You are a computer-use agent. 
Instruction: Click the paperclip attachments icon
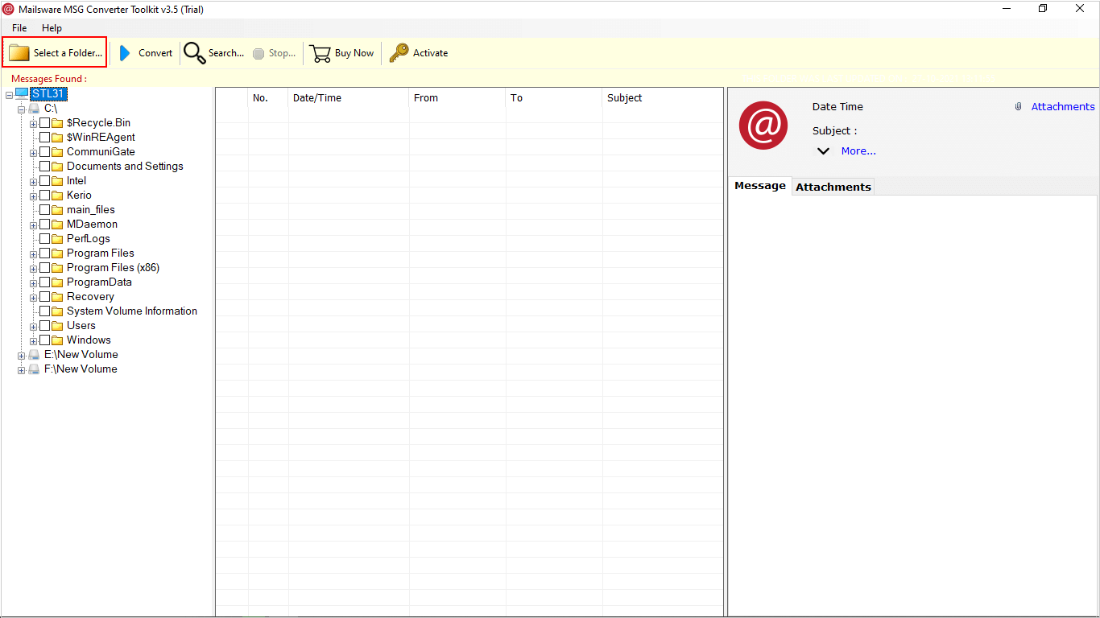coord(1018,107)
